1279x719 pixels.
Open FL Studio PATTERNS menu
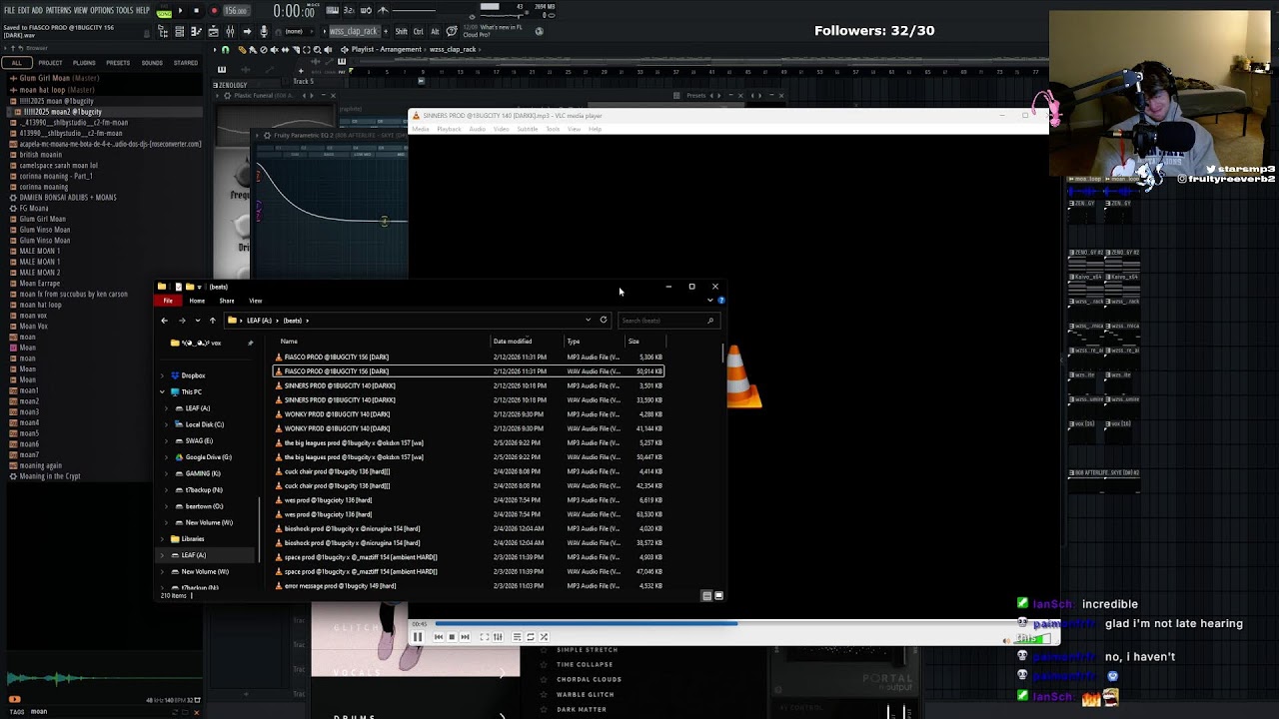tap(58, 11)
